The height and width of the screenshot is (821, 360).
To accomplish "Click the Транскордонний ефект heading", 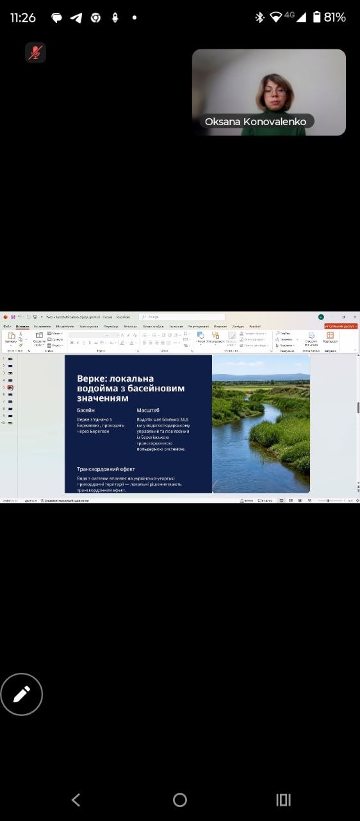I will pos(106,469).
